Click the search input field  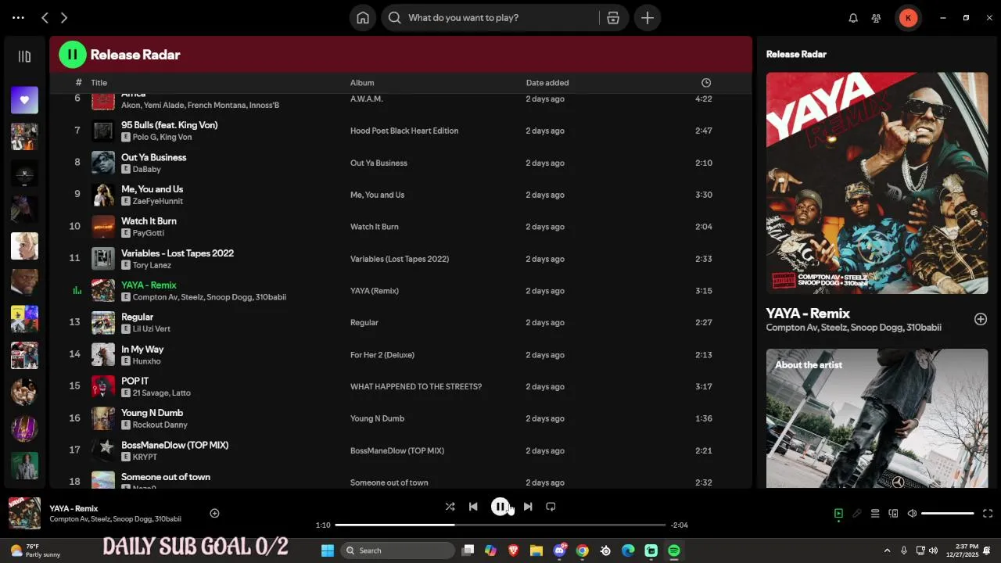(x=500, y=17)
